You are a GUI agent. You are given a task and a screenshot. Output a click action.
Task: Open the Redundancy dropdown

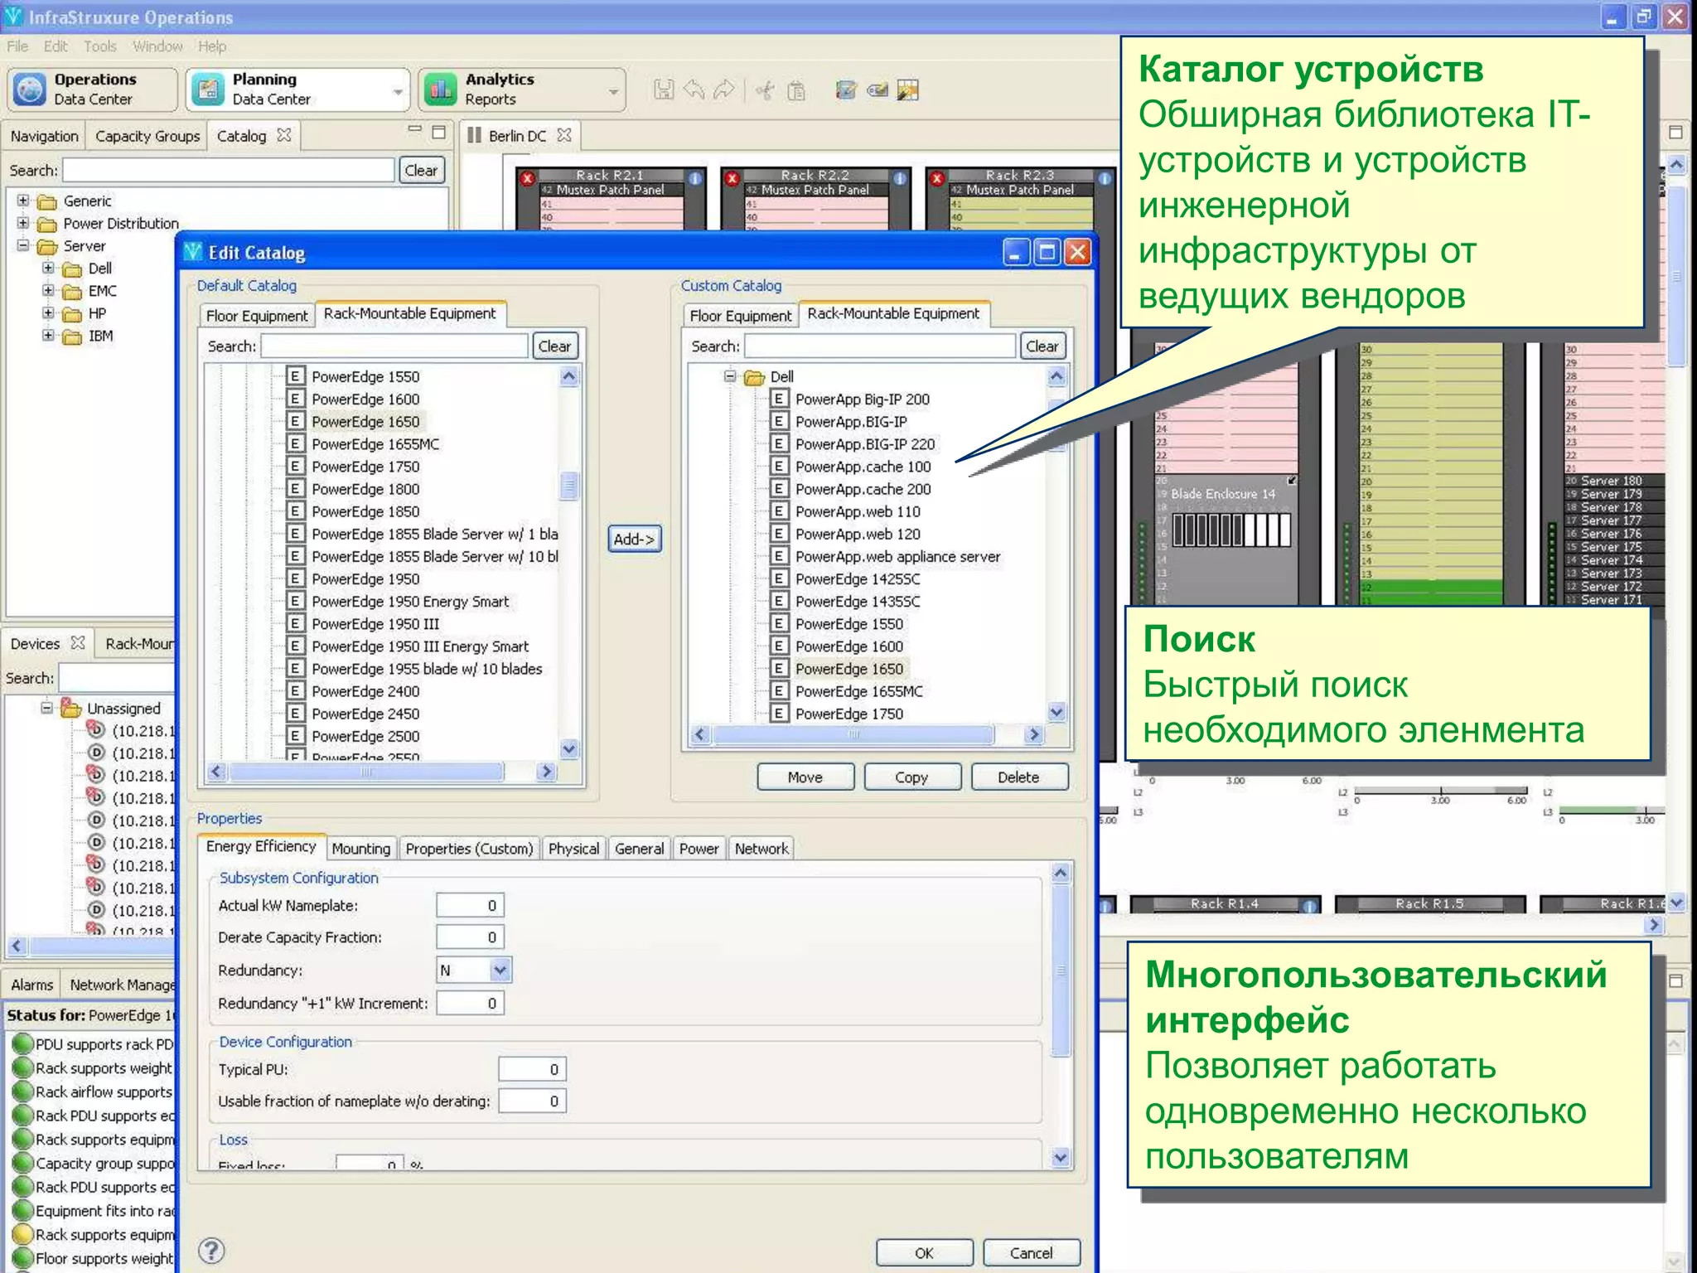point(500,970)
